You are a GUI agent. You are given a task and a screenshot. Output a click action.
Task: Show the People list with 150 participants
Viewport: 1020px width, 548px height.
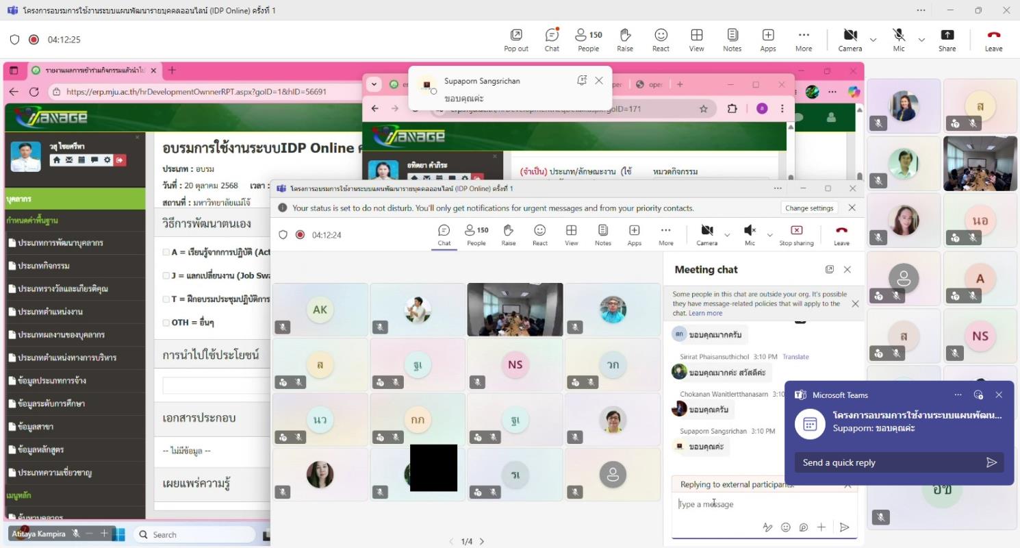(x=588, y=40)
